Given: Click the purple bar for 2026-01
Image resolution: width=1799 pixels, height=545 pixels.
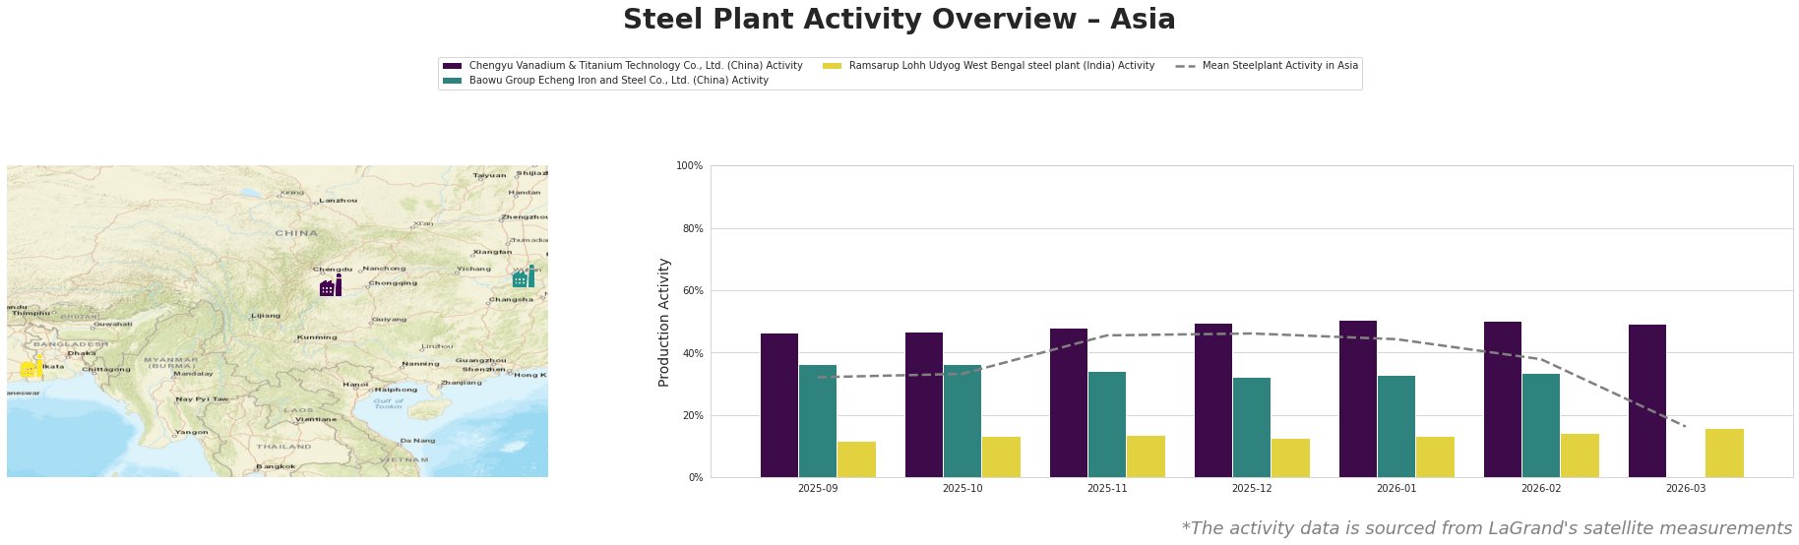Looking at the screenshot, I should coord(1358,398).
